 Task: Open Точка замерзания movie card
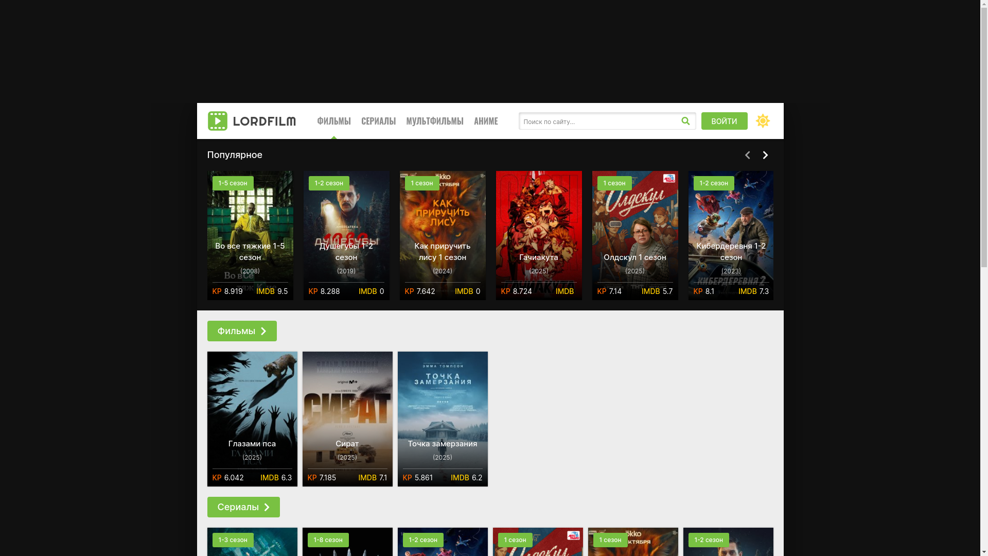point(443,419)
